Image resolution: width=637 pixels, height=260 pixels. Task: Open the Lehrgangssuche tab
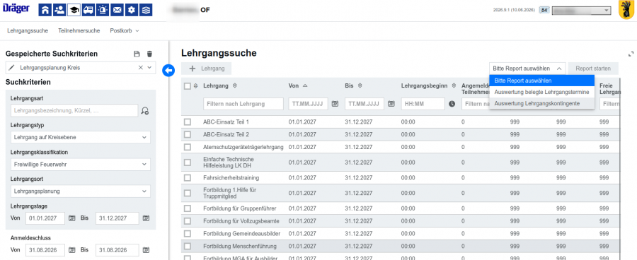[28, 30]
